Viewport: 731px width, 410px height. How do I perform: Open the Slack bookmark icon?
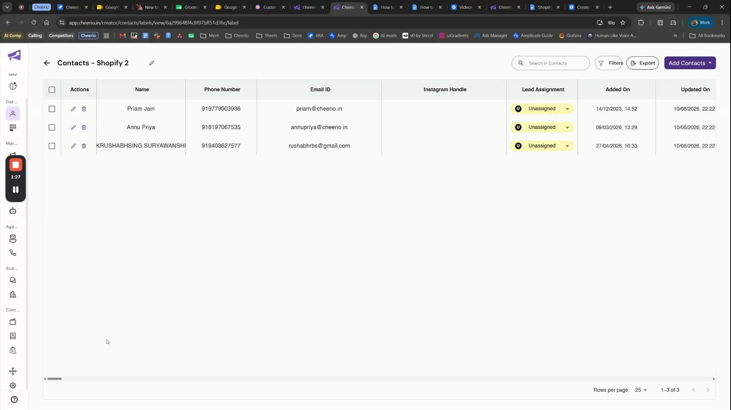click(157, 36)
